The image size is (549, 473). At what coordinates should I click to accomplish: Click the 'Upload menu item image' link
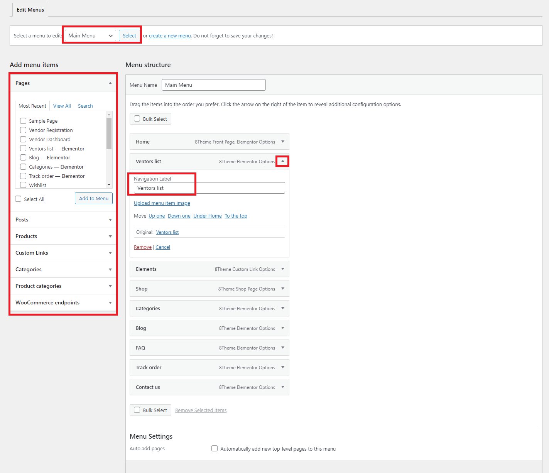click(x=162, y=203)
